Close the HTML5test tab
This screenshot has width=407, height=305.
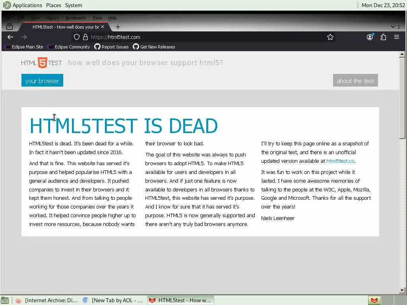click(x=103, y=27)
